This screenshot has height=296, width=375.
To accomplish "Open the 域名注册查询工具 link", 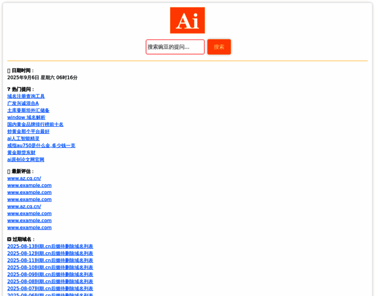I will 26,96.
